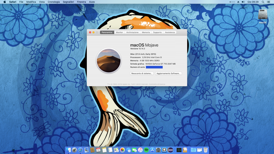Open the Contratto di licenza link

tap(157, 84)
